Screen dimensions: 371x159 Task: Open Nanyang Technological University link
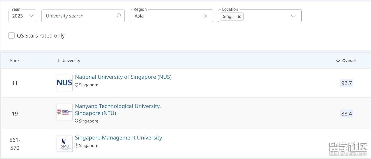(118, 110)
